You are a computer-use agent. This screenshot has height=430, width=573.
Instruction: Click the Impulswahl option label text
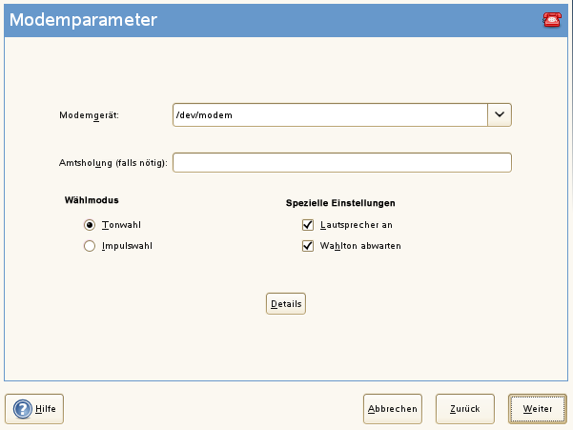pos(127,246)
